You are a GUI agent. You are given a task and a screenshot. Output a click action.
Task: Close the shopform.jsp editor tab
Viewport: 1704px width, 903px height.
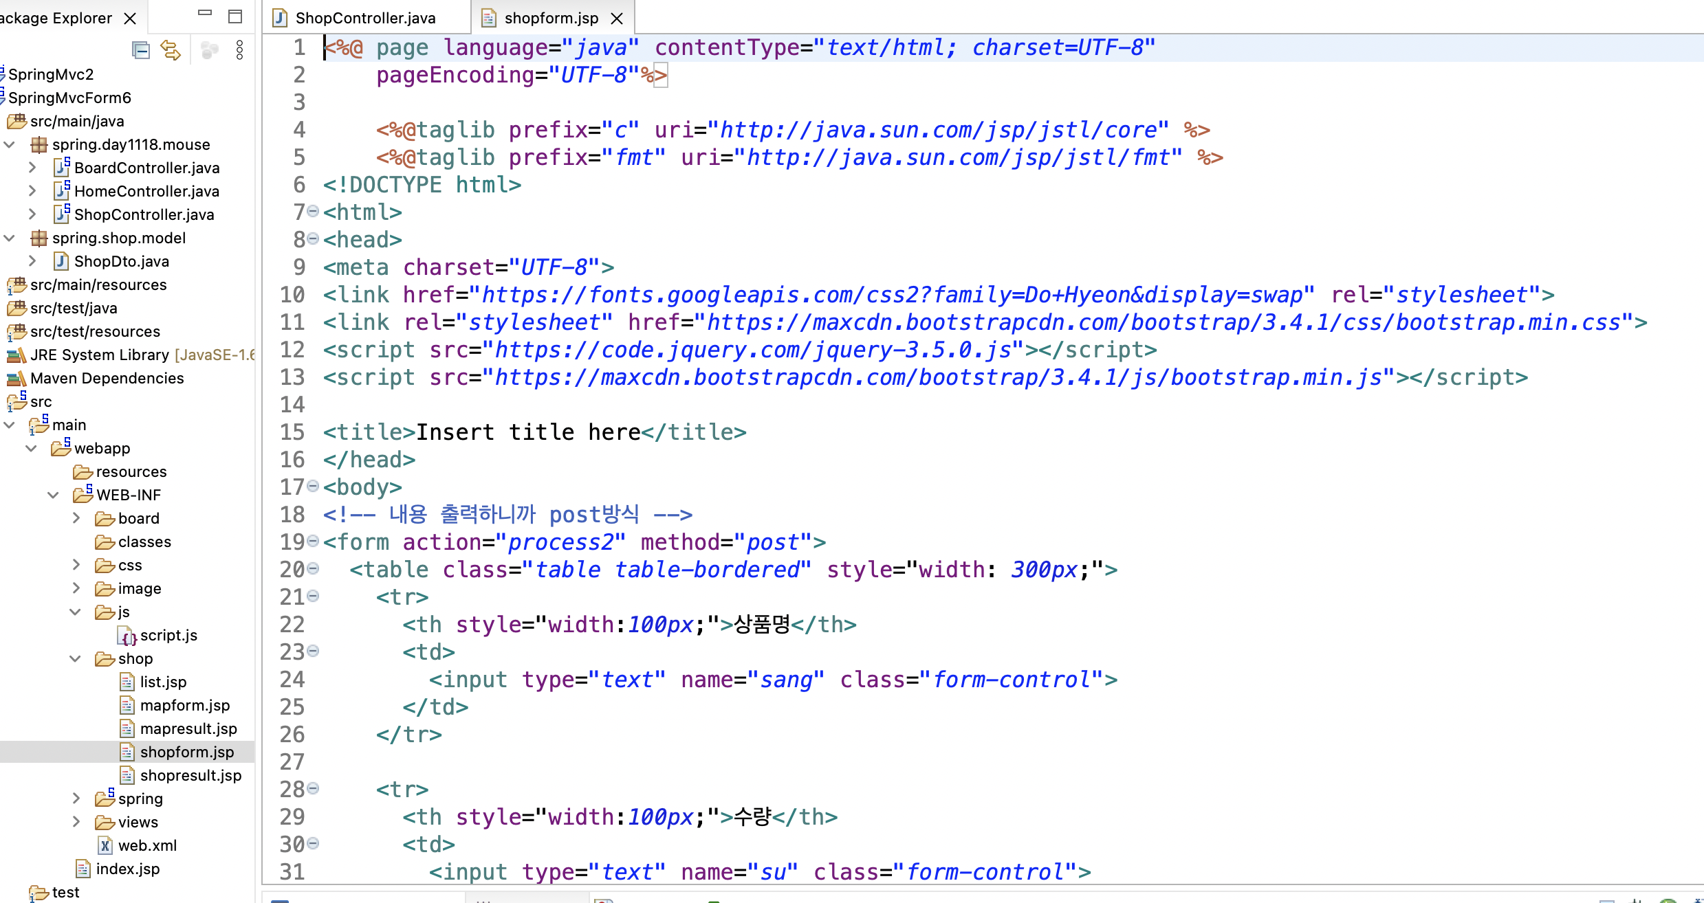617,19
